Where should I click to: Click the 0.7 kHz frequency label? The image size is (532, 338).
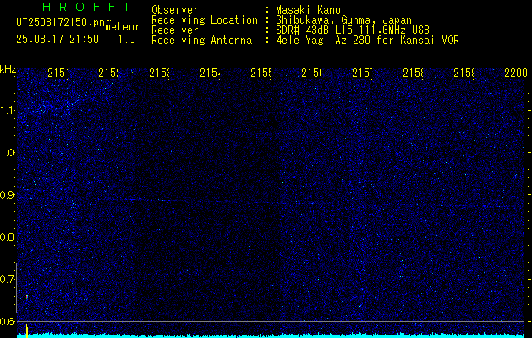8,280
